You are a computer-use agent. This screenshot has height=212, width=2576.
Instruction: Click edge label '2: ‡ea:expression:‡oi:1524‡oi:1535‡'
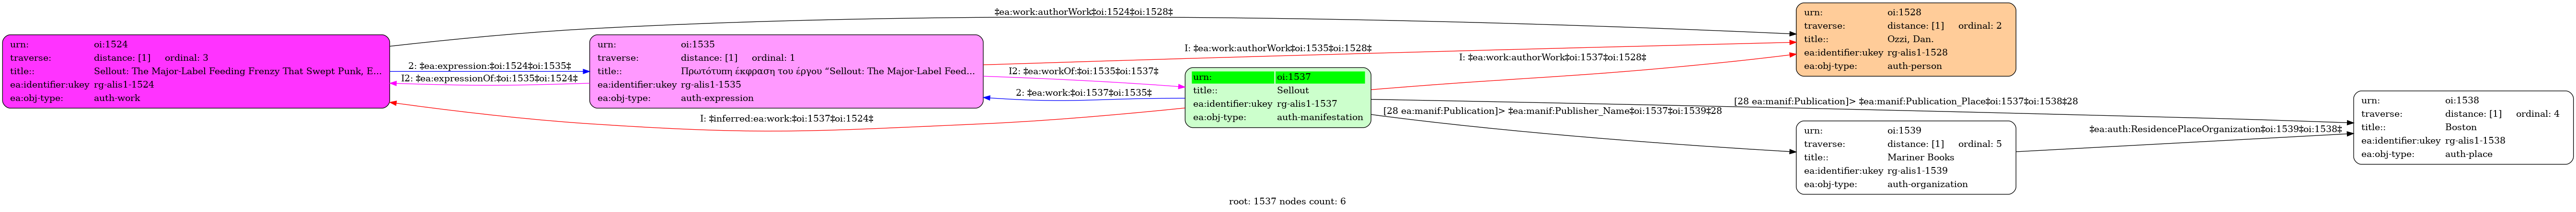[489, 65]
